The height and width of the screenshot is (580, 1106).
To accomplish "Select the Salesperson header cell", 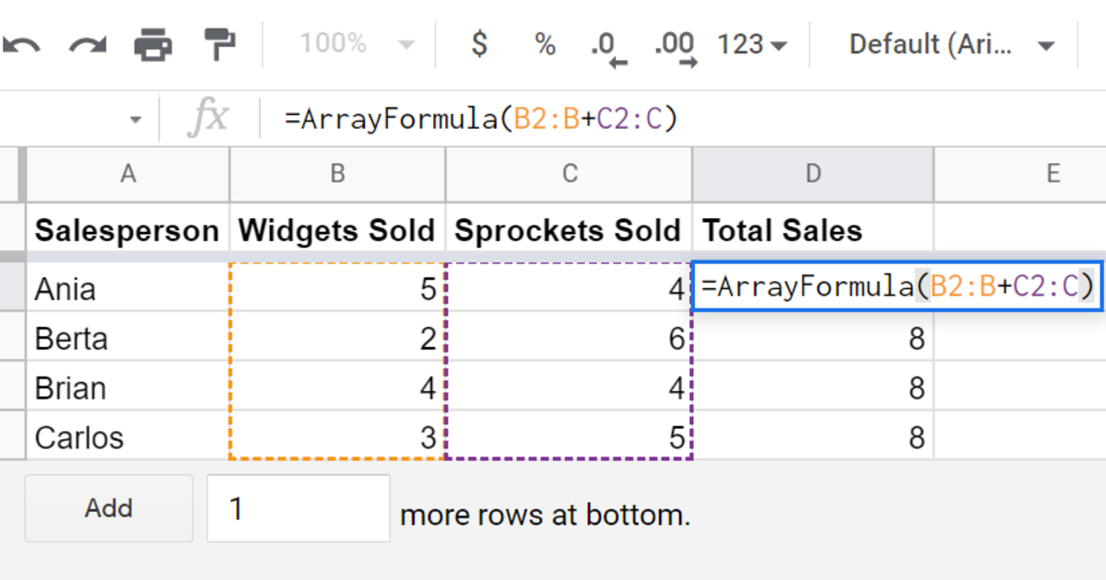I will click(128, 229).
